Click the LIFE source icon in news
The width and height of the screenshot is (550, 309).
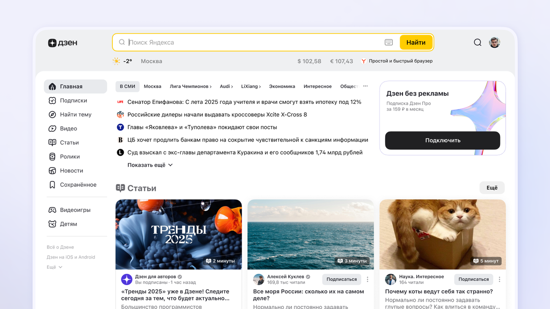(120, 102)
